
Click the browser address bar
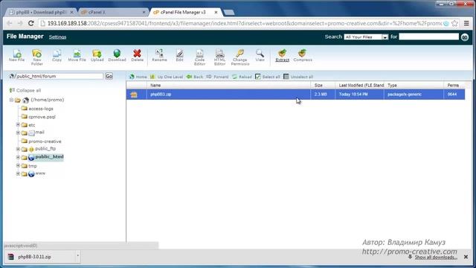point(245,23)
